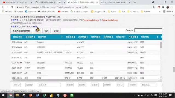Open the Windows Start menu
Image resolution: width=175 pixels, height=98 pixels.
(x=3, y=95)
